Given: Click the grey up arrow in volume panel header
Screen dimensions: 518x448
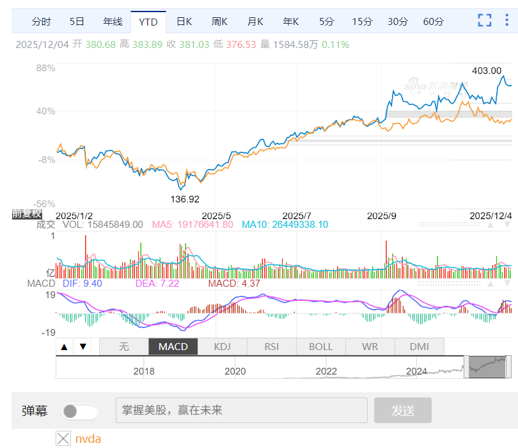Looking at the screenshot, I should [491, 225].
